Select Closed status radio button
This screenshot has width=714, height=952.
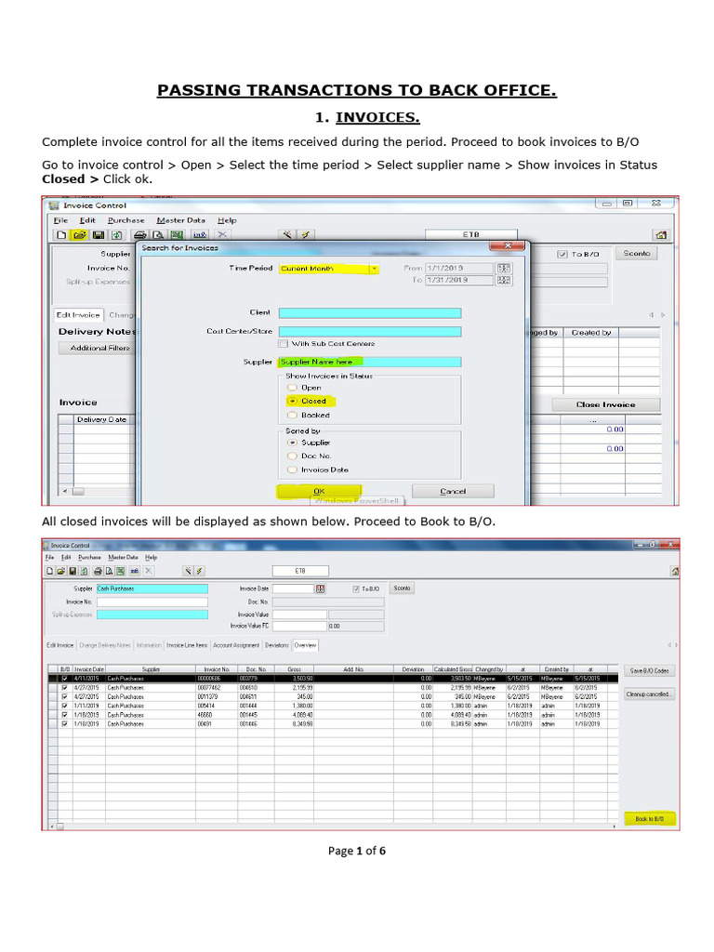pos(293,401)
